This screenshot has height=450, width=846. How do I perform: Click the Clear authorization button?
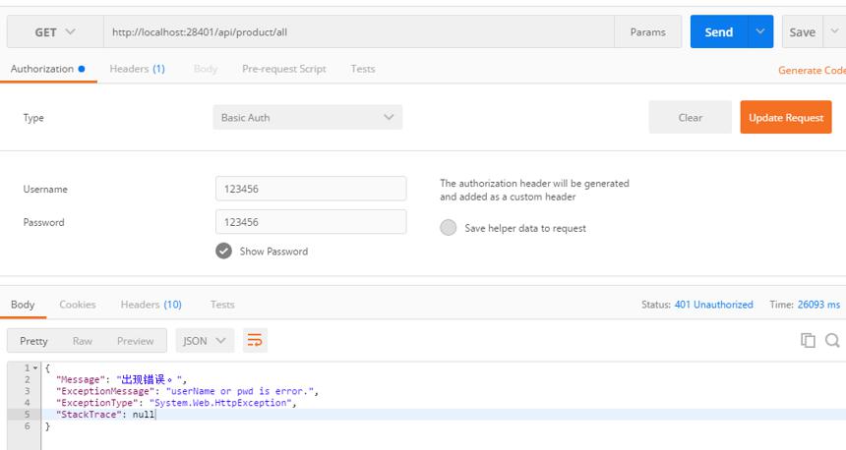click(x=690, y=117)
